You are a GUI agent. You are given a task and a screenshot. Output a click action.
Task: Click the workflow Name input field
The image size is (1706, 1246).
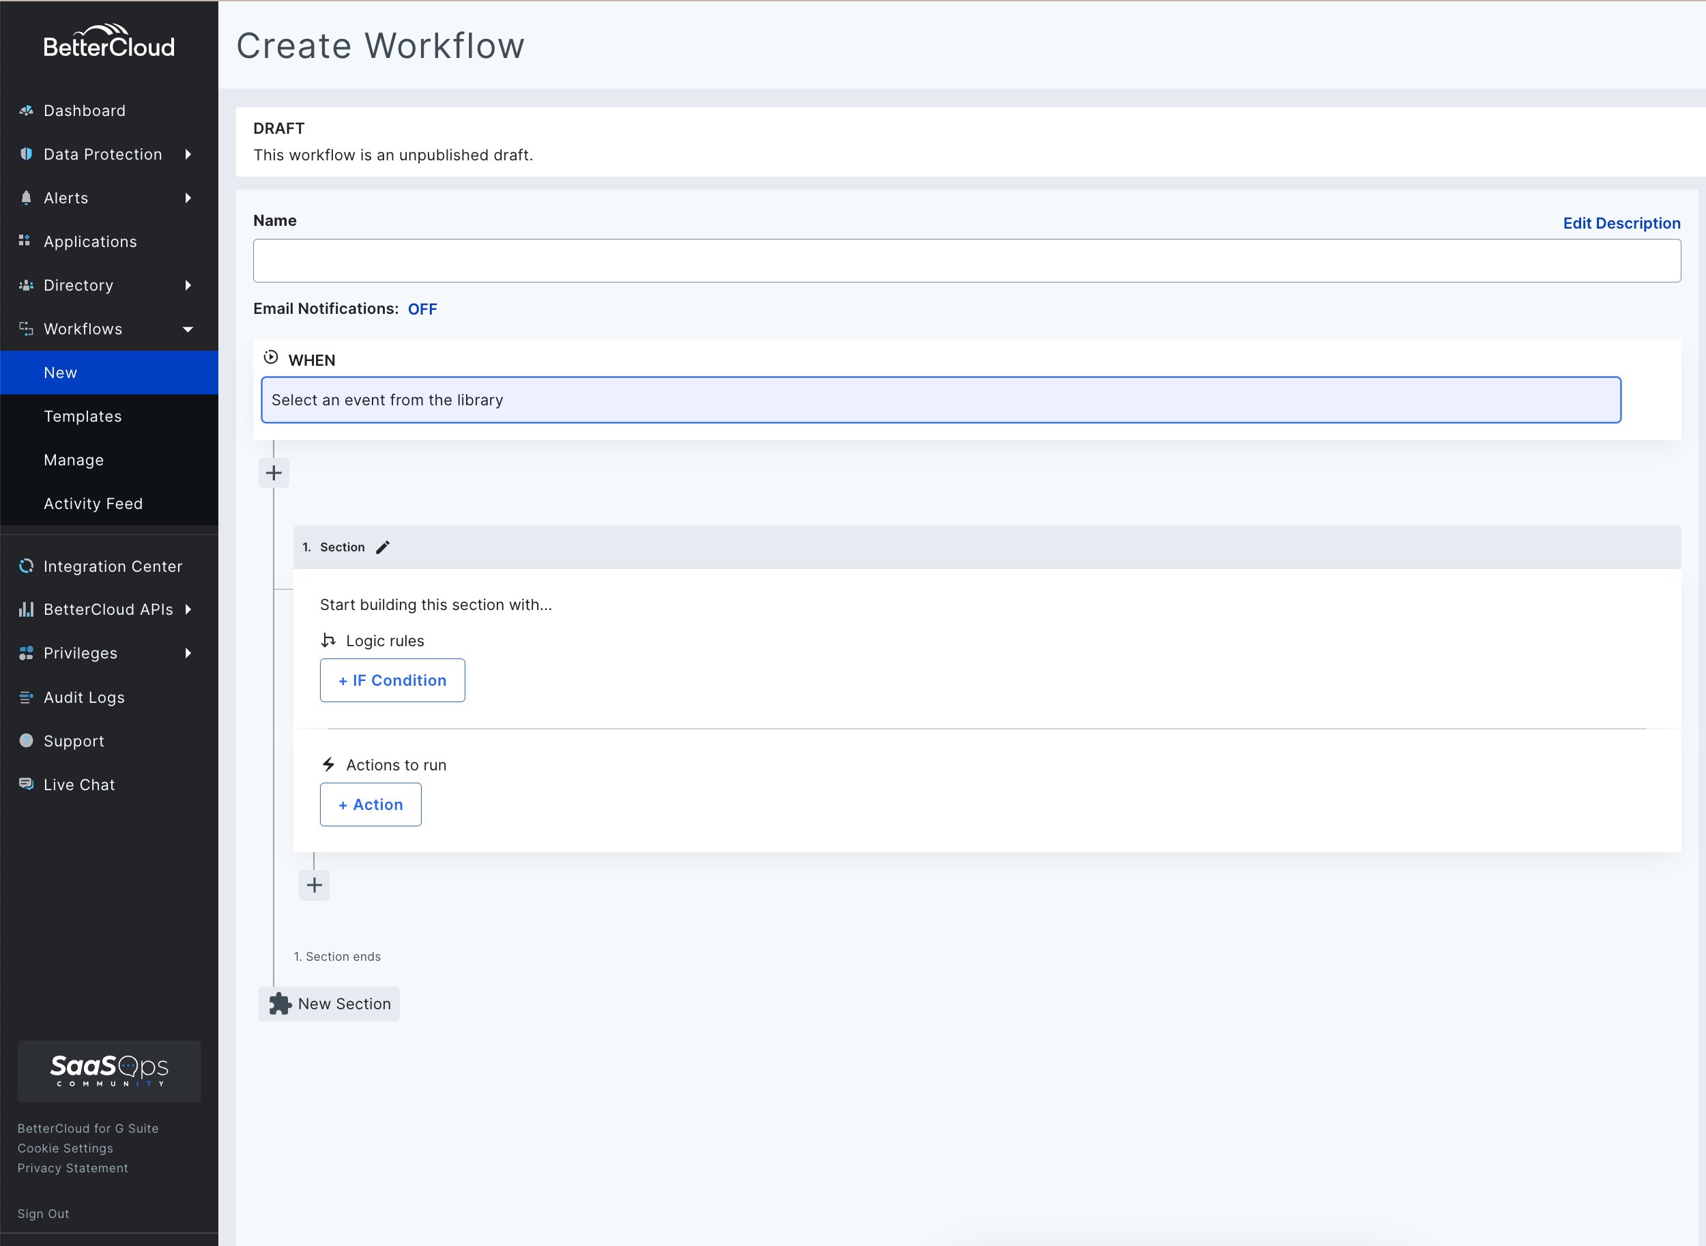966,261
